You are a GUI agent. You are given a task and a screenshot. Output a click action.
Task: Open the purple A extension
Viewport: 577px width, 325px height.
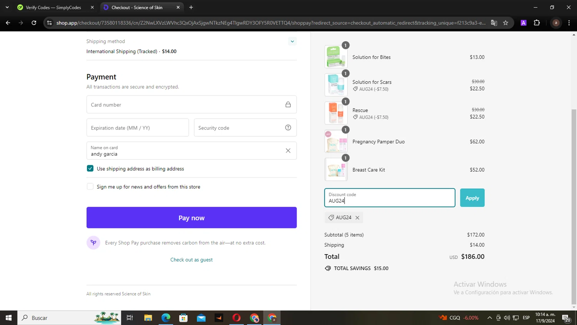click(524, 23)
